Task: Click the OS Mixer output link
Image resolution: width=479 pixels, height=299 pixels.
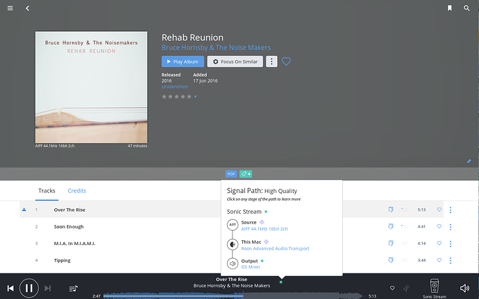Action: pos(251,267)
